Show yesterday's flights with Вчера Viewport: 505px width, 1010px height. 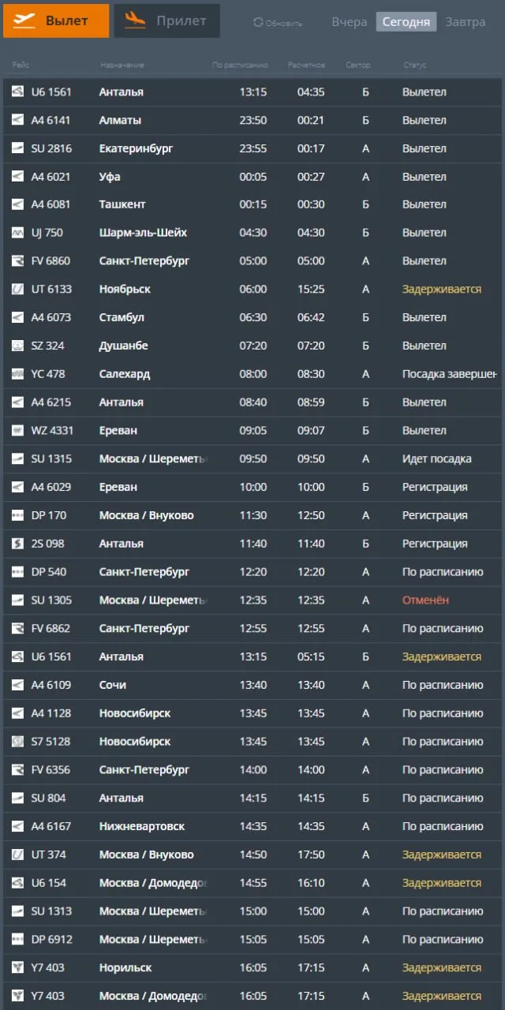(350, 22)
